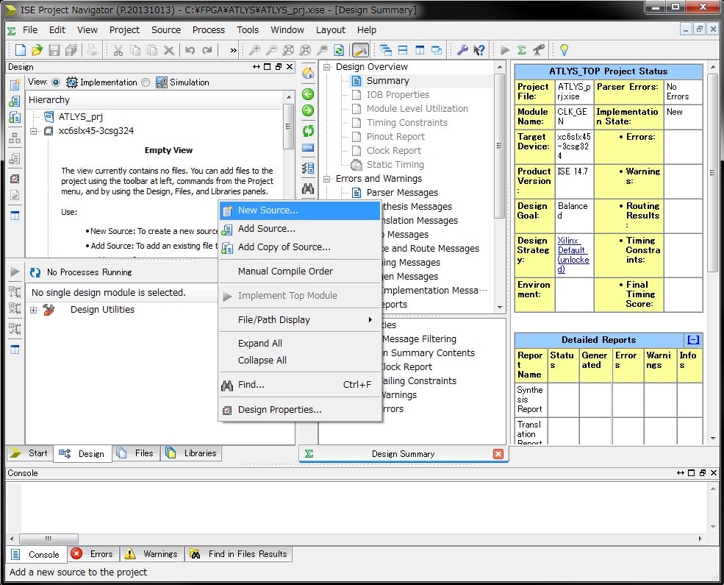Image resolution: width=724 pixels, height=585 pixels.
Task: Switch to the Start tab
Action: pos(29,453)
